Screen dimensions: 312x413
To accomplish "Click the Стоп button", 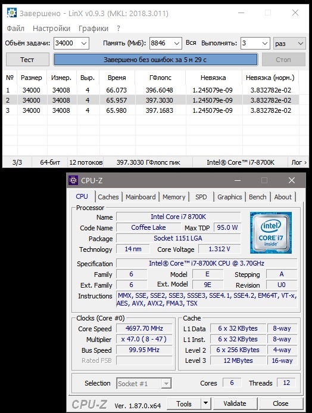I will pos(283,60).
